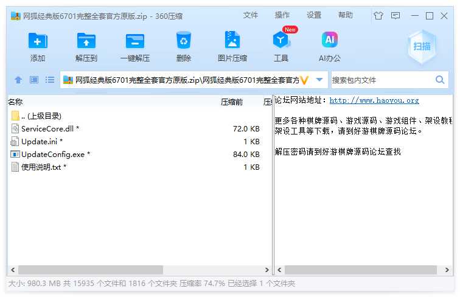The width and height of the screenshot is (460, 297).
Task: Click the 72.0 KB size value
Action: point(246,128)
